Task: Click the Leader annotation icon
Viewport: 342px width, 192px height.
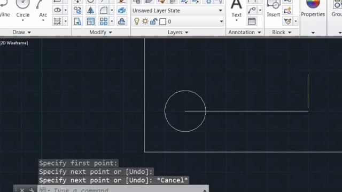Action: [252, 10]
